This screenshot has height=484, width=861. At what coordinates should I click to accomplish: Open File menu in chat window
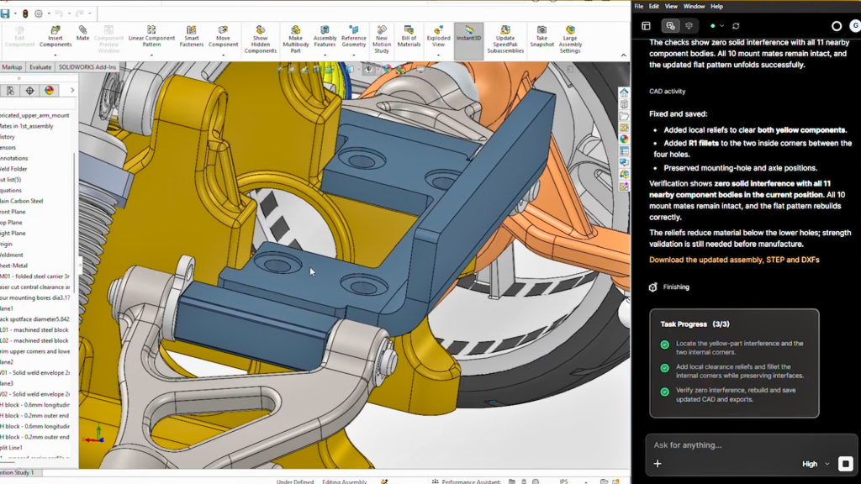(639, 7)
